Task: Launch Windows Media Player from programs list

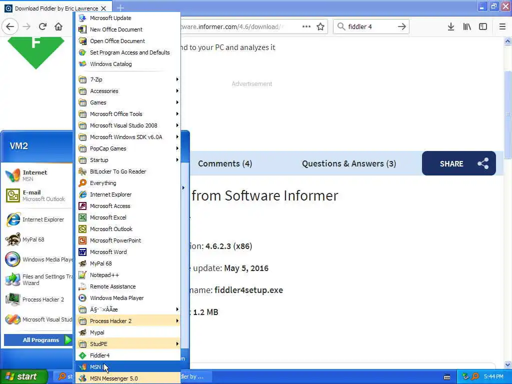Action: tap(128, 298)
